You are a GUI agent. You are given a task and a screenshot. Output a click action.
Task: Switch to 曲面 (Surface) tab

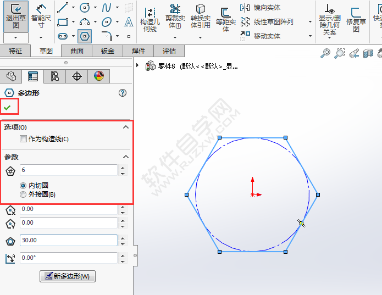[x=77, y=51]
